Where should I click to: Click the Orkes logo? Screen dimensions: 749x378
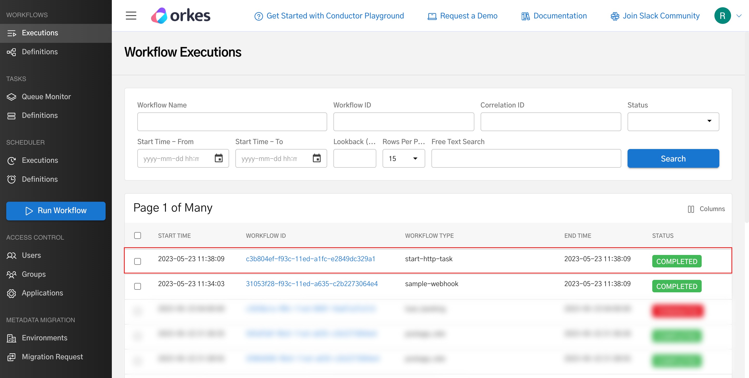coord(180,15)
